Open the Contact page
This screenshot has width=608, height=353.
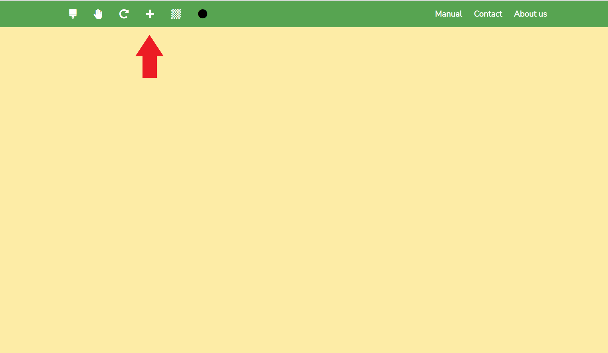[x=488, y=14]
